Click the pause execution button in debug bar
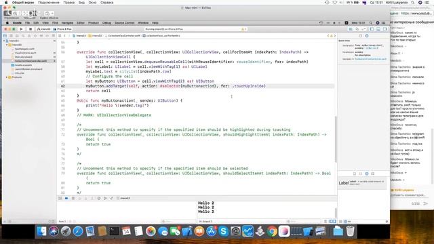The image size is (434, 244). tap(73, 199)
